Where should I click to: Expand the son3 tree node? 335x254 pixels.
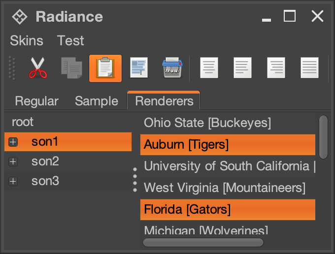pyautogui.click(x=13, y=182)
